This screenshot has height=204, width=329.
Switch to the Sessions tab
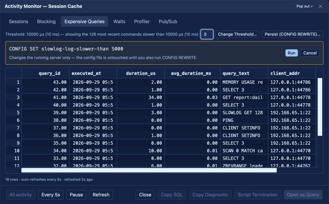click(x=18, y=22)
